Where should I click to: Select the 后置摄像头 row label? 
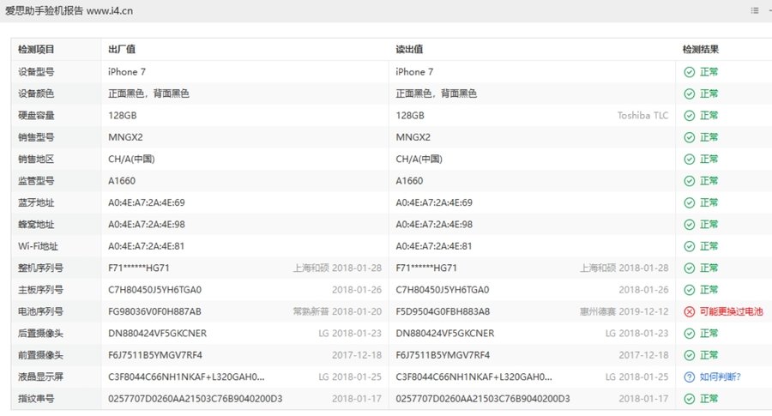(x=40, y=334)
